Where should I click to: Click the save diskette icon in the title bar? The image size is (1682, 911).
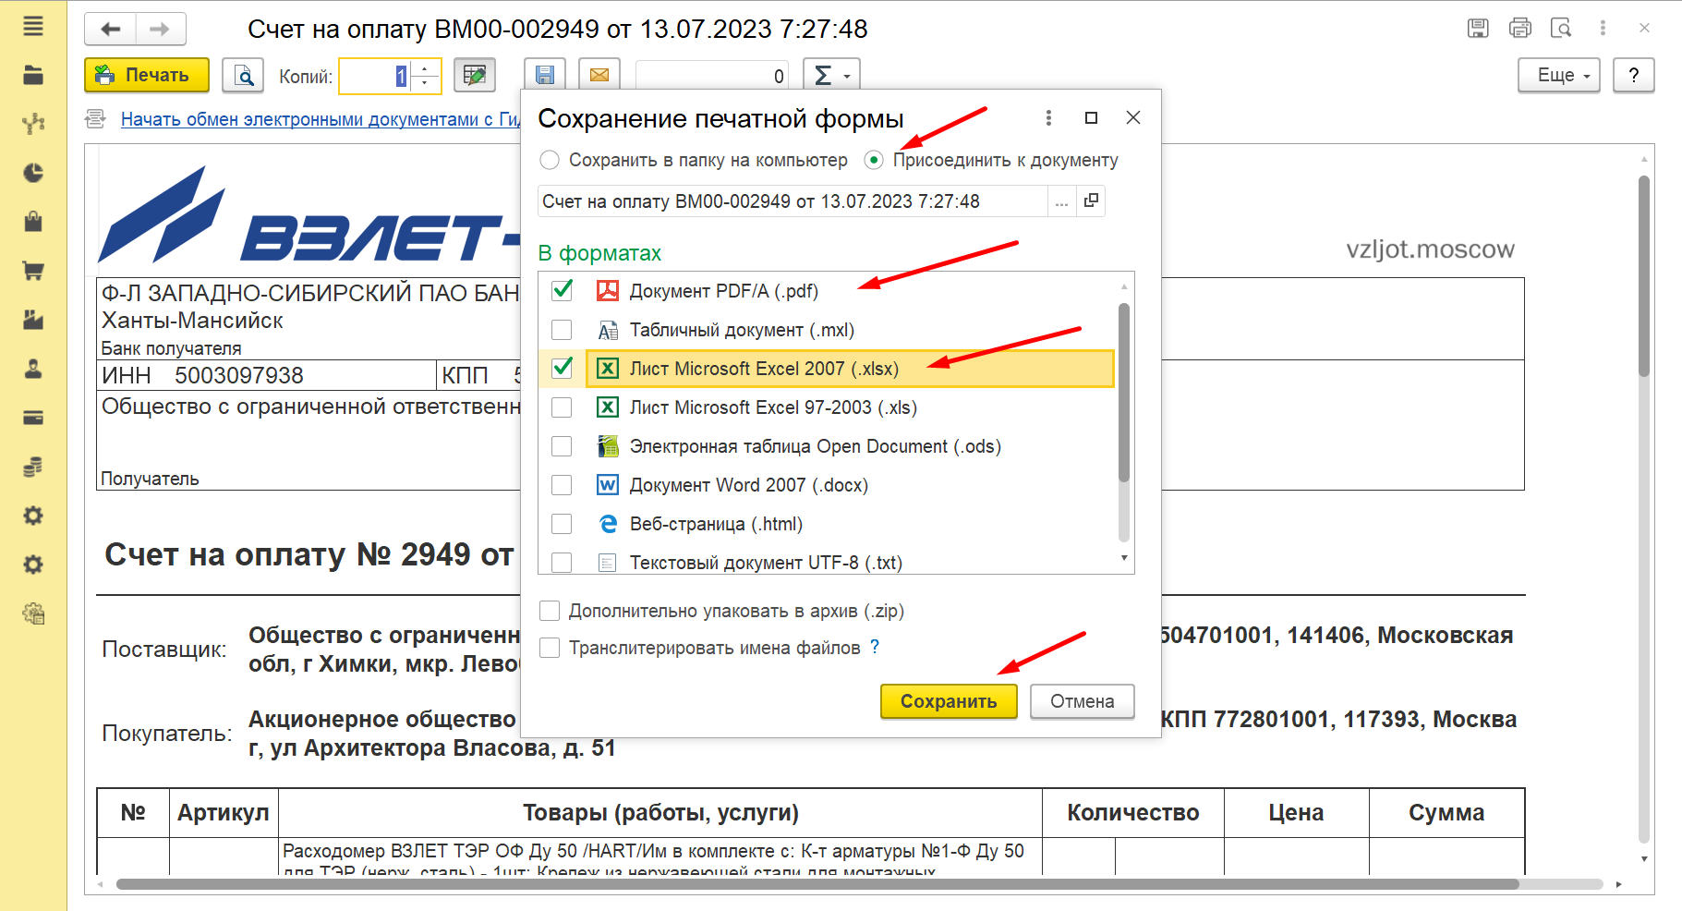[x=1478, y=28]
